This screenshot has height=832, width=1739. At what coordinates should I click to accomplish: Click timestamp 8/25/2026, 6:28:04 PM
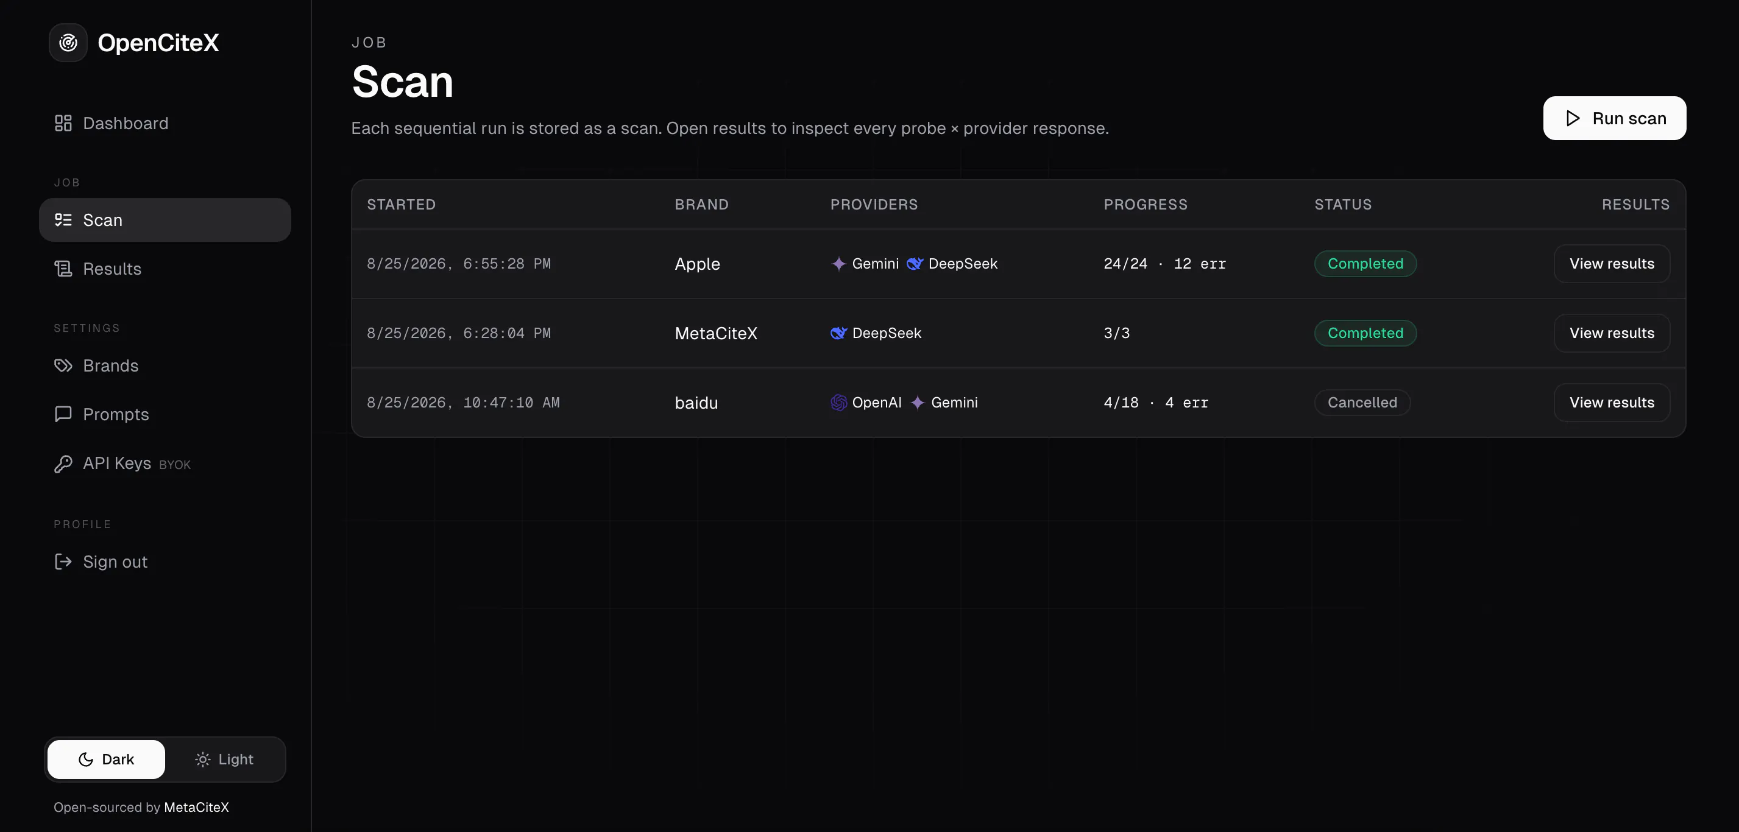[458, 333]
